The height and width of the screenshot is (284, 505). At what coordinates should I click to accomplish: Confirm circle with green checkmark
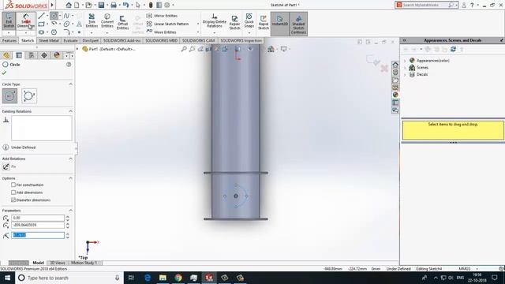pos(4,73)
